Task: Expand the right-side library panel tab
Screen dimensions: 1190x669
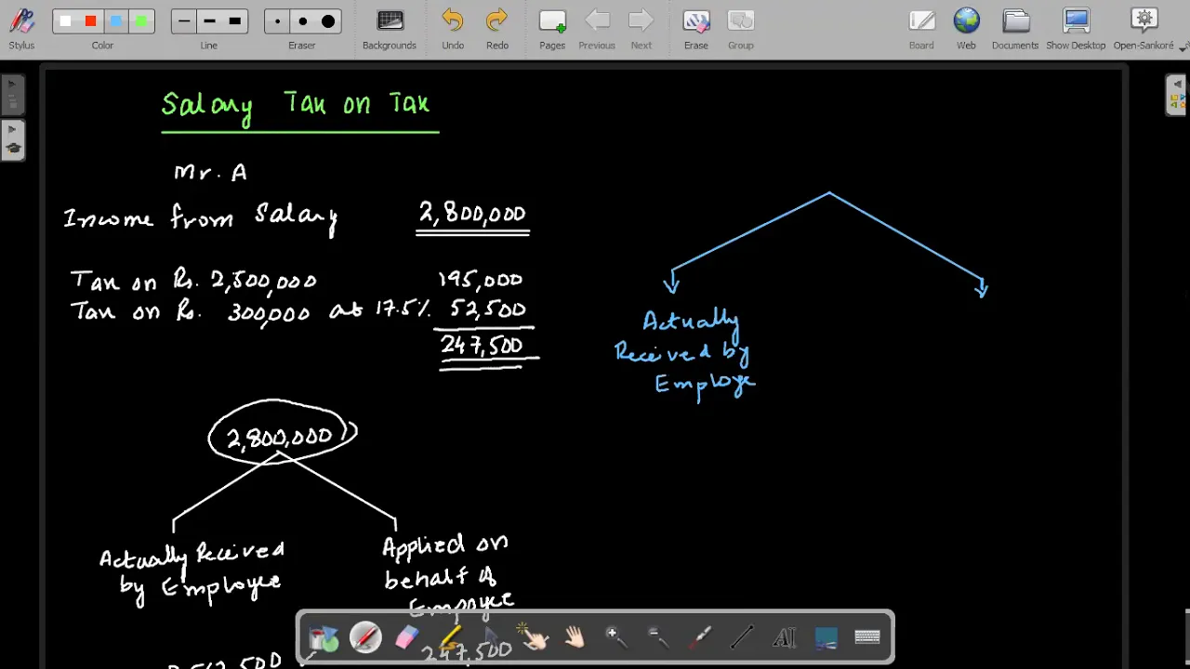Action: point(1177,95)
